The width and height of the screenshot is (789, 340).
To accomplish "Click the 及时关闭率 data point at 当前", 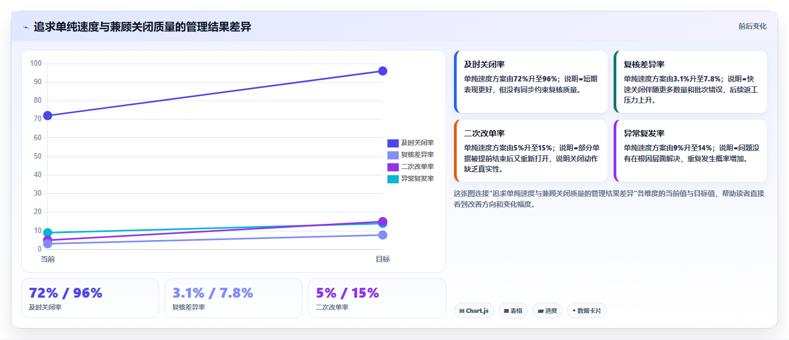I will point(48,115).
